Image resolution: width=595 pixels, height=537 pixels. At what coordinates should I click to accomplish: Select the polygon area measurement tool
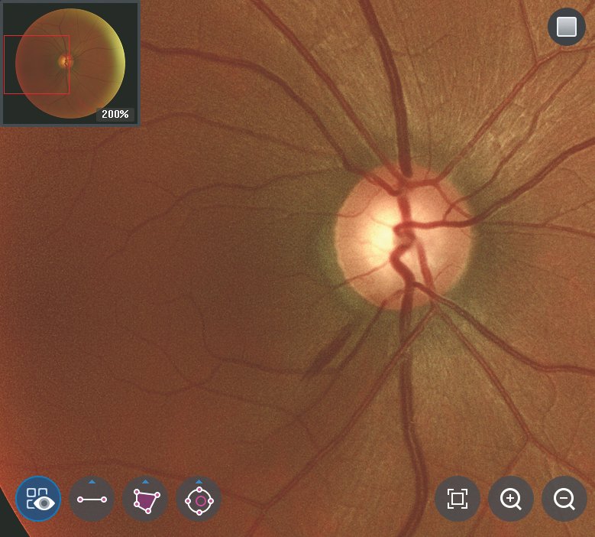pyautogui.click(x=145, y=500)
